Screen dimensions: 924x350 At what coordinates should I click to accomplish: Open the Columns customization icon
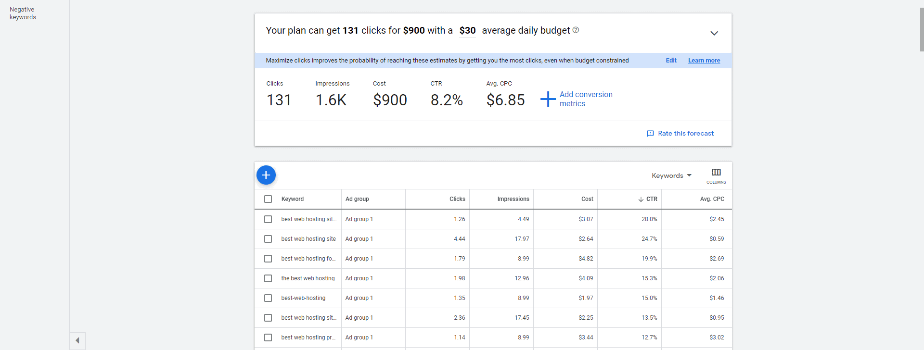click(716, 175)
